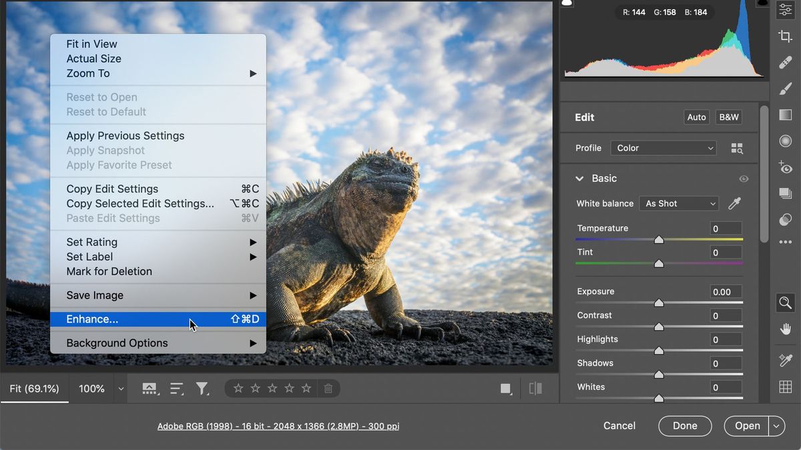Select the Zoom tool
The image size is (801, 450).
[785, 303]
